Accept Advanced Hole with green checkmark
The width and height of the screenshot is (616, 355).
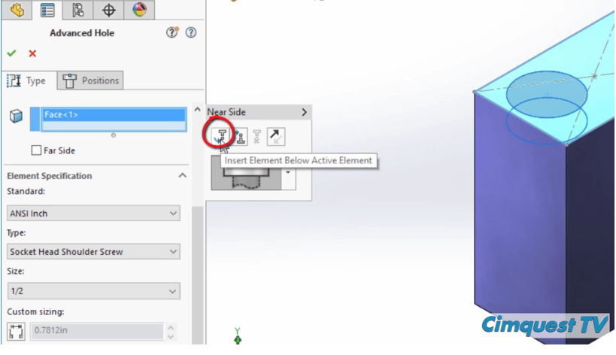pos(11,53)
